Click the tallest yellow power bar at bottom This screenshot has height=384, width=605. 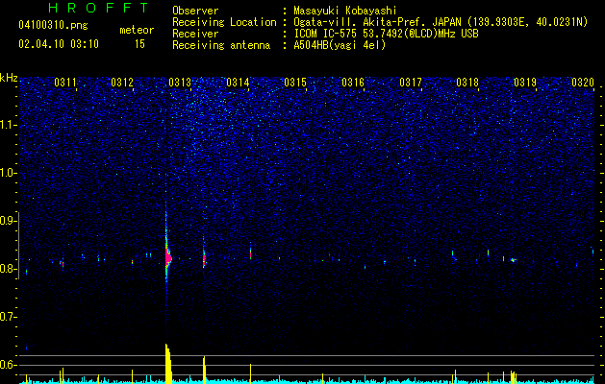point(168,364)
